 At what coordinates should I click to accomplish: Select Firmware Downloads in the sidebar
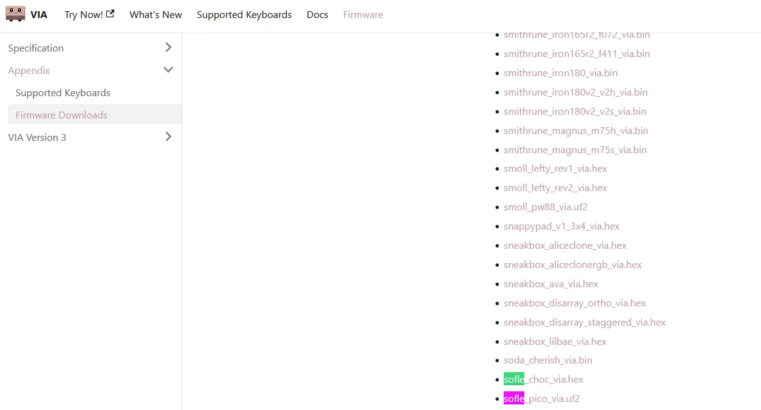click(x=62, y=115)
